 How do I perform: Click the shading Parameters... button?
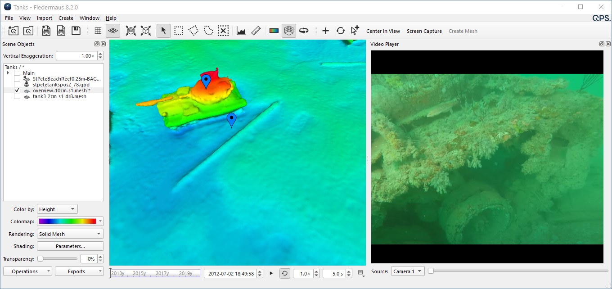click(70, 246)
